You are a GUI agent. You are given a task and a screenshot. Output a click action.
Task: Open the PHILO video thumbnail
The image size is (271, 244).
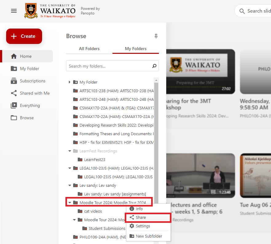(x=255, y=72)
